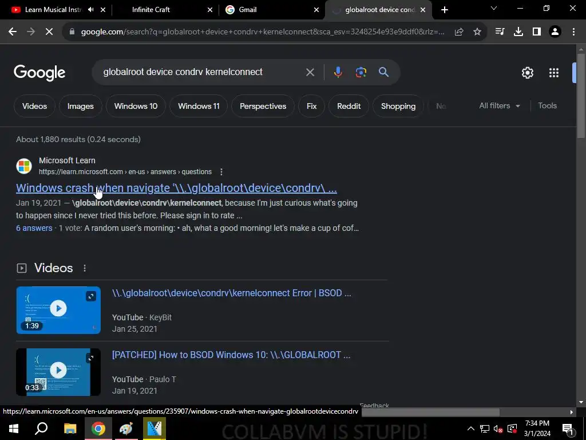Apply the Windows 10 filter chip
Image resolution: width=586 pixels, height=440 pixels.
136,106
